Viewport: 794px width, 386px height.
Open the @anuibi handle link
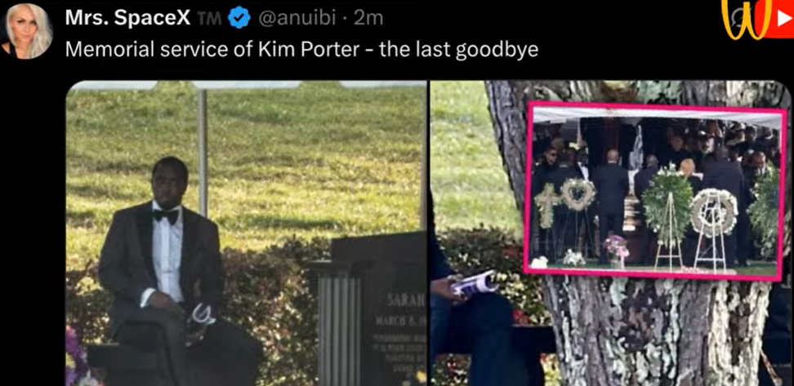tap(297, 19)
